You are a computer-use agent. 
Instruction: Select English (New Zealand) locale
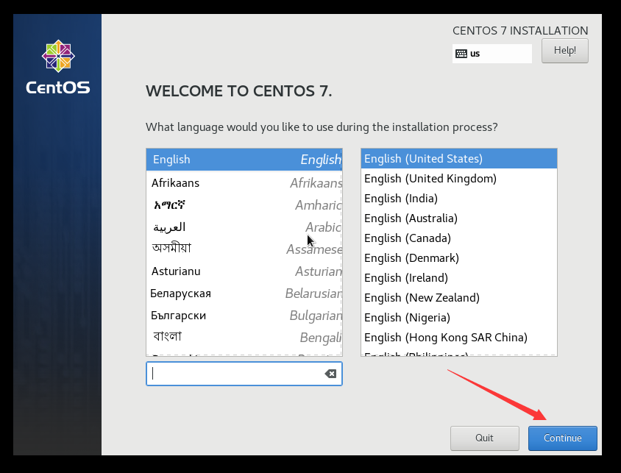tap(459, 297)
